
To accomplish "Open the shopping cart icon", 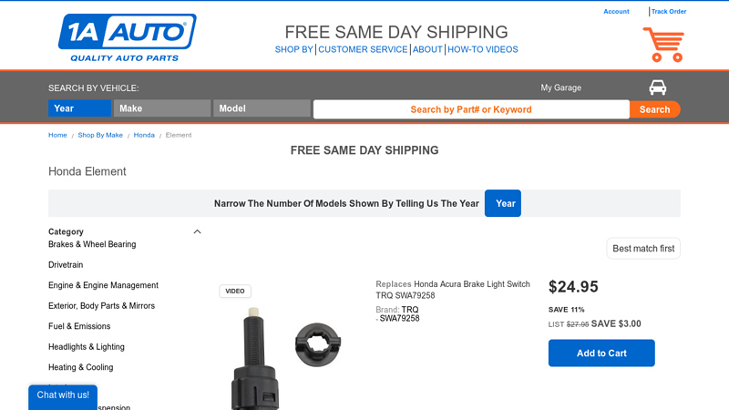I will coord(663,44).
